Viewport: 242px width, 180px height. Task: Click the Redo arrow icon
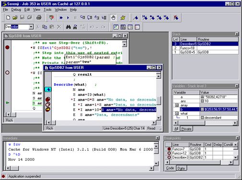[103, 27]
